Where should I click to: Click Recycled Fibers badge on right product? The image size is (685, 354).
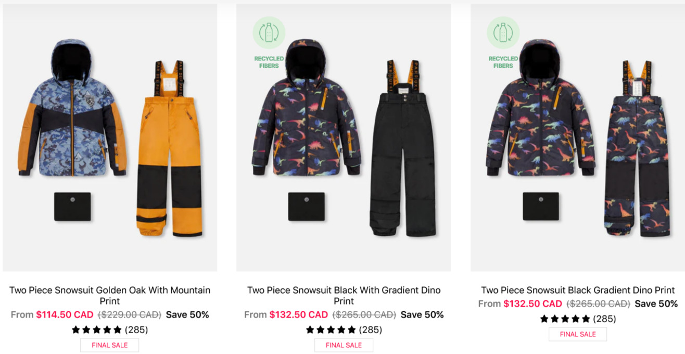coord(503,43)
